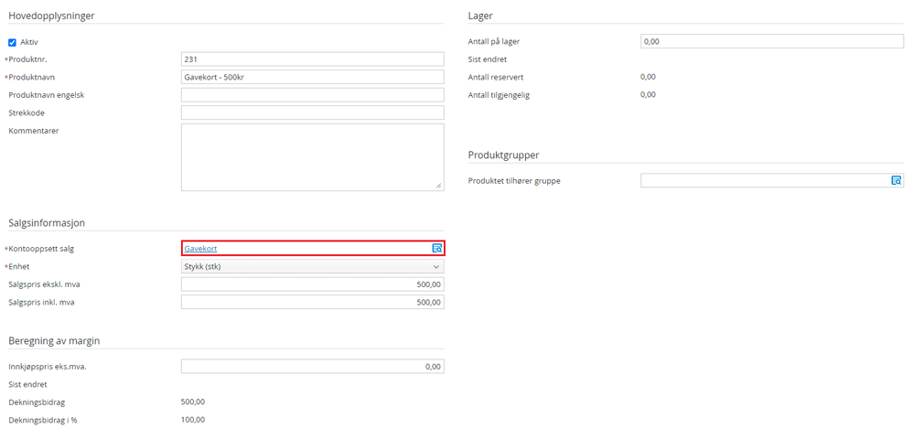
Task: Select the Innkjøpspris eks.mva. input field
Action: pyautogui.click(x=313, y=367)
